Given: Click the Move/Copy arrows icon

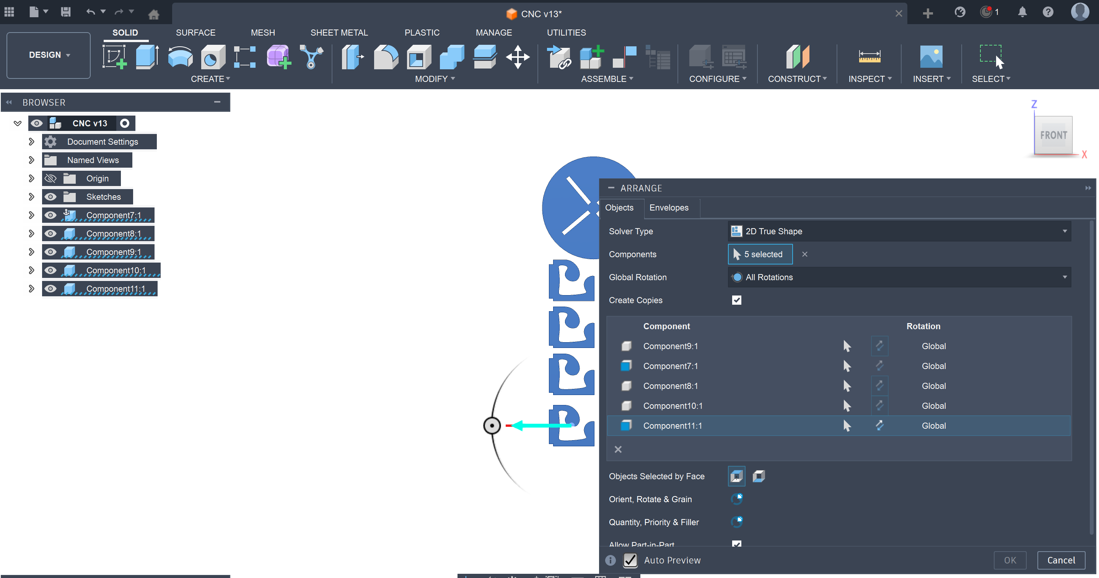Looking at the screenshot, I should [x=518, y=57].
